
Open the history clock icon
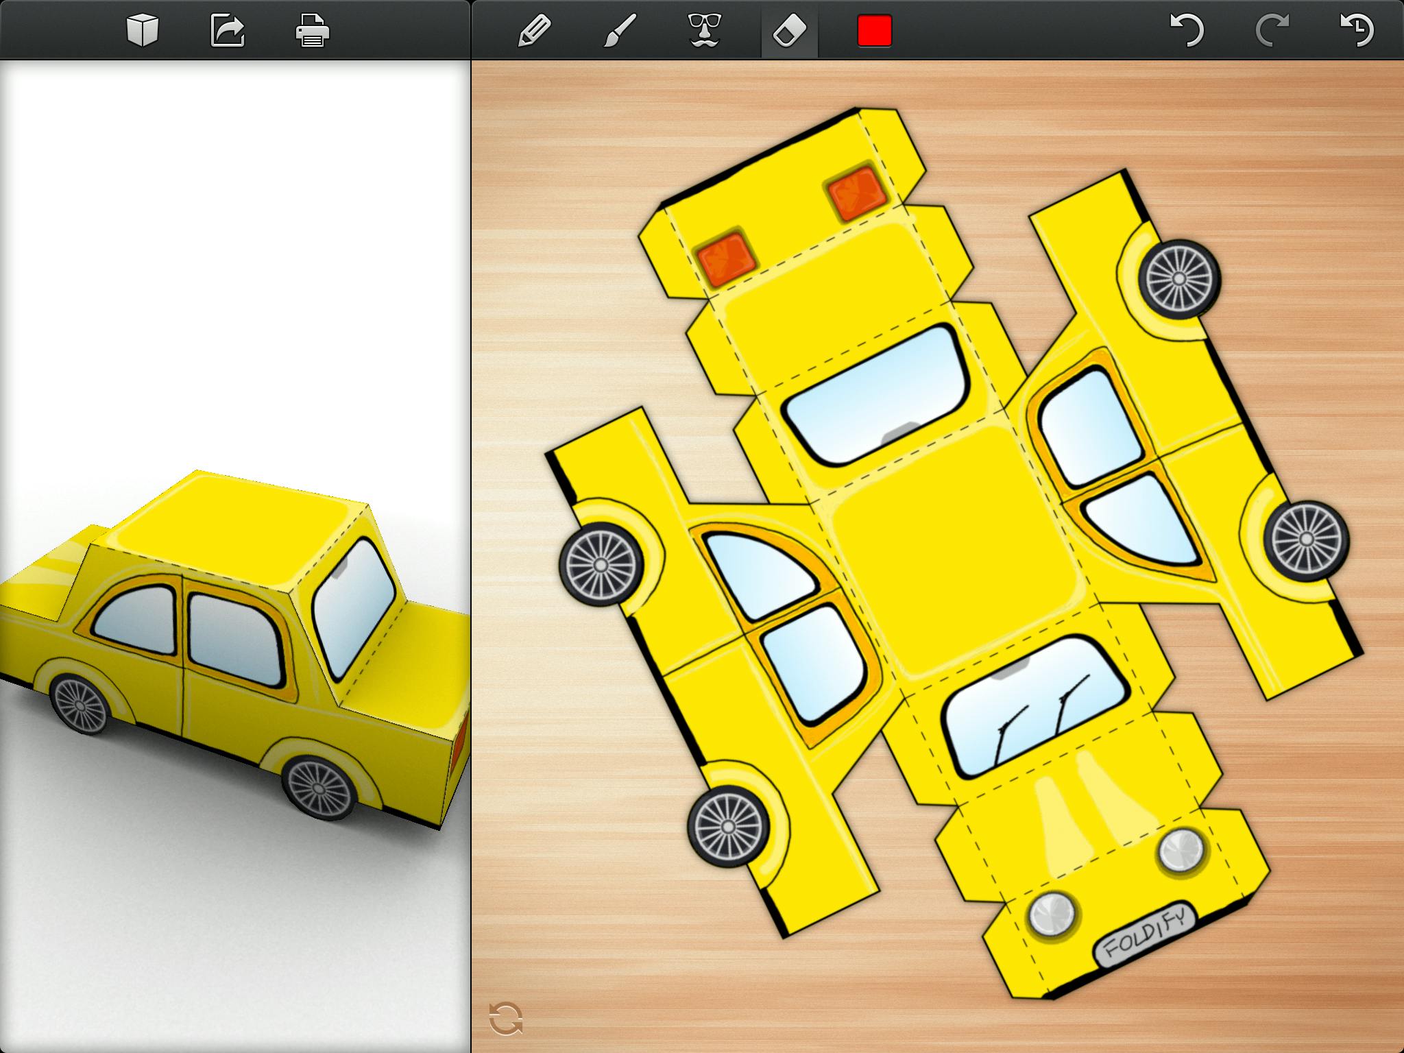click(x=1357, y=31)
